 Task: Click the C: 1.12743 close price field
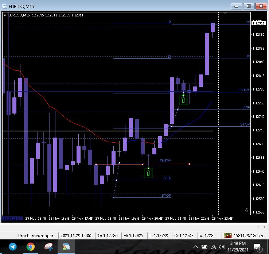184,236
